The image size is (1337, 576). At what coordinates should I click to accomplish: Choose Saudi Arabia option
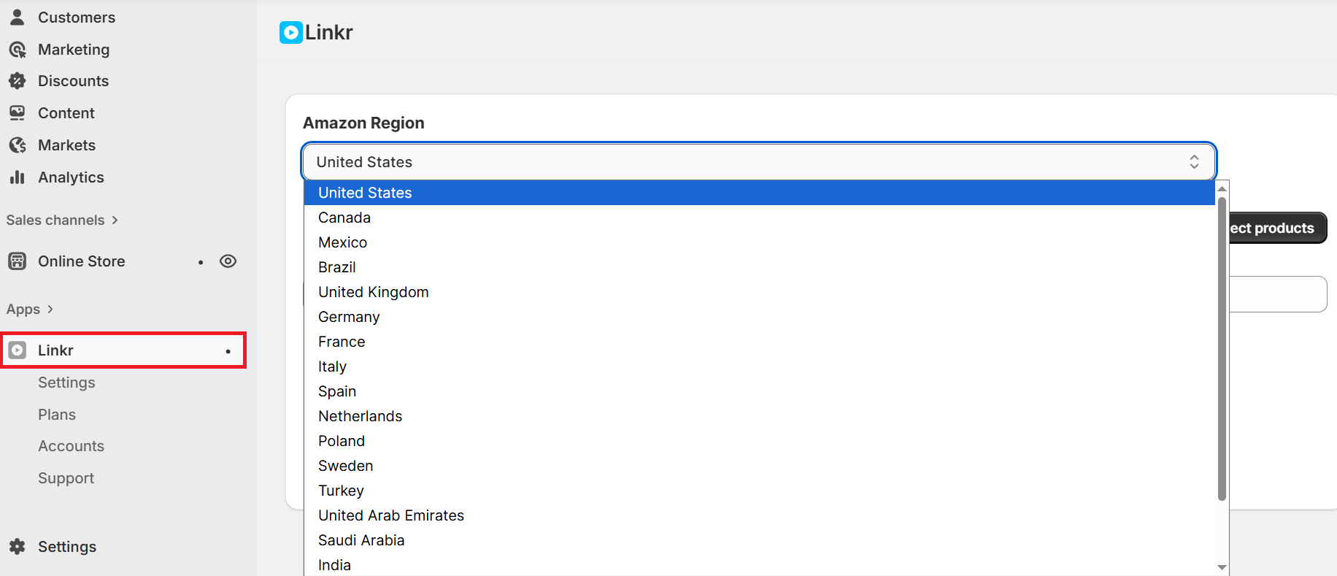(x=759, y=540)
